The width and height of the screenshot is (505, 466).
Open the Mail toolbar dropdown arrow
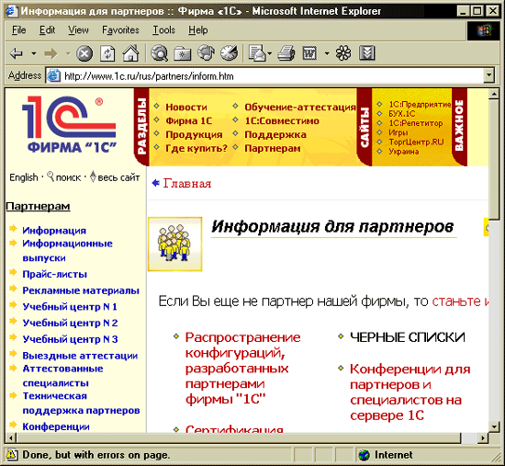pyautogui.click(x=270, y=53)
